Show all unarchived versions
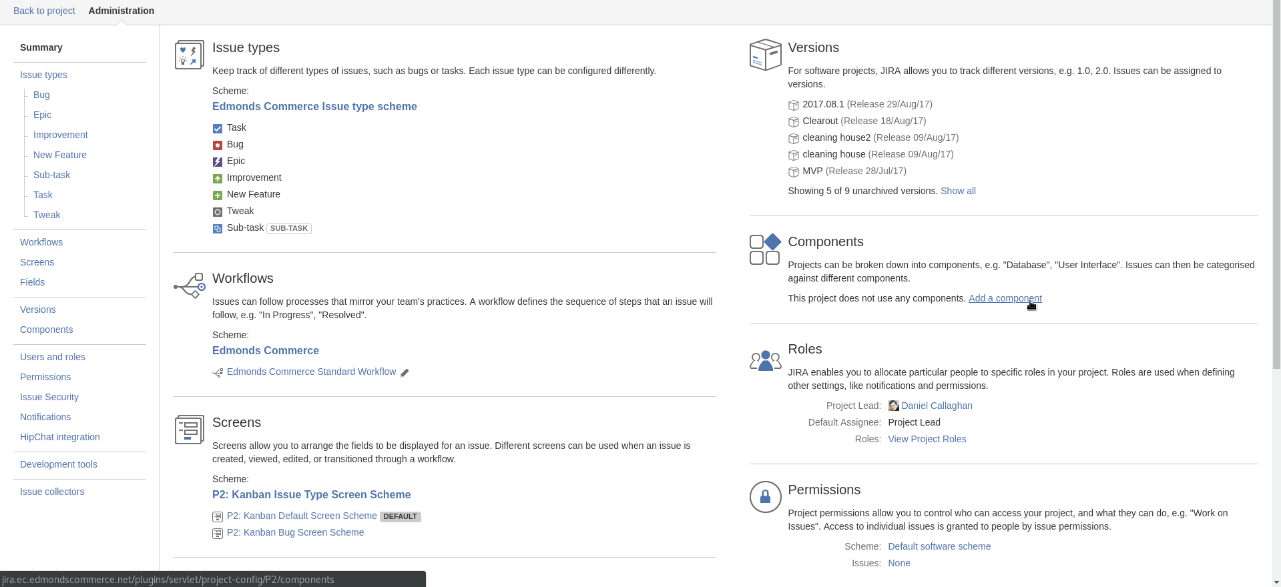 coord(958,191)
